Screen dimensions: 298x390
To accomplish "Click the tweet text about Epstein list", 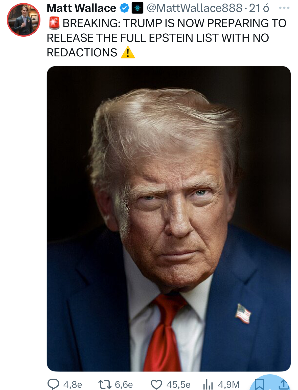I will tap(167, 38).
